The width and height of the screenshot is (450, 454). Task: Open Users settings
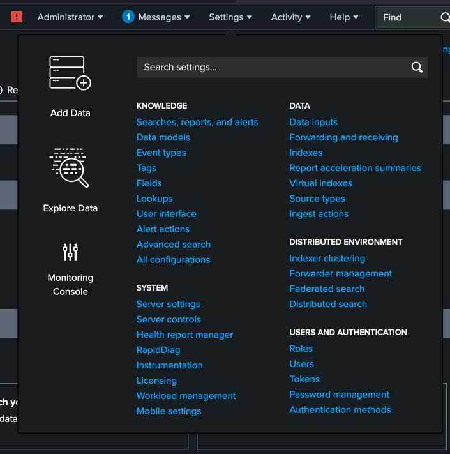pyautogui.click(x=301, y=364)
